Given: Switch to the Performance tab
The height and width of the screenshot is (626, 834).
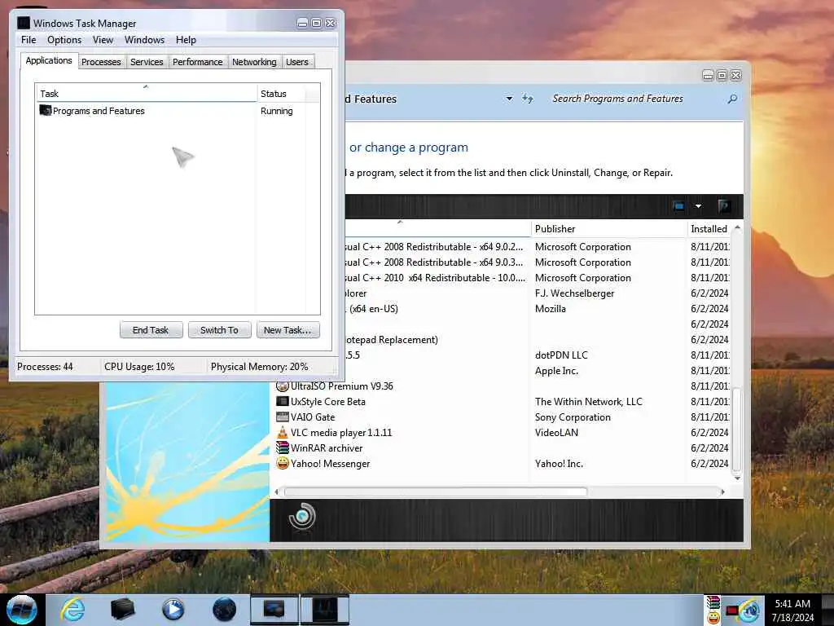Looking at the screenshot, I should coord(197,62).
